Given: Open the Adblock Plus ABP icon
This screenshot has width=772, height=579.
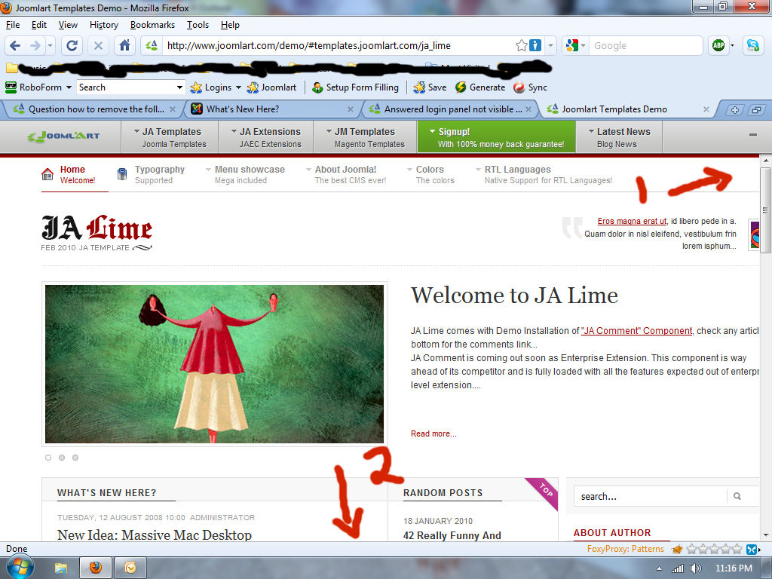Looking at the screenshot, I should [x=718, y=46].
